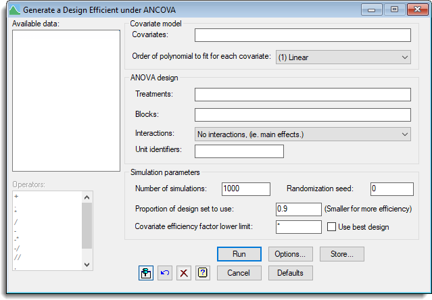Open the Options dialog button
The image size is (432, 300).
tap(290, 254)
